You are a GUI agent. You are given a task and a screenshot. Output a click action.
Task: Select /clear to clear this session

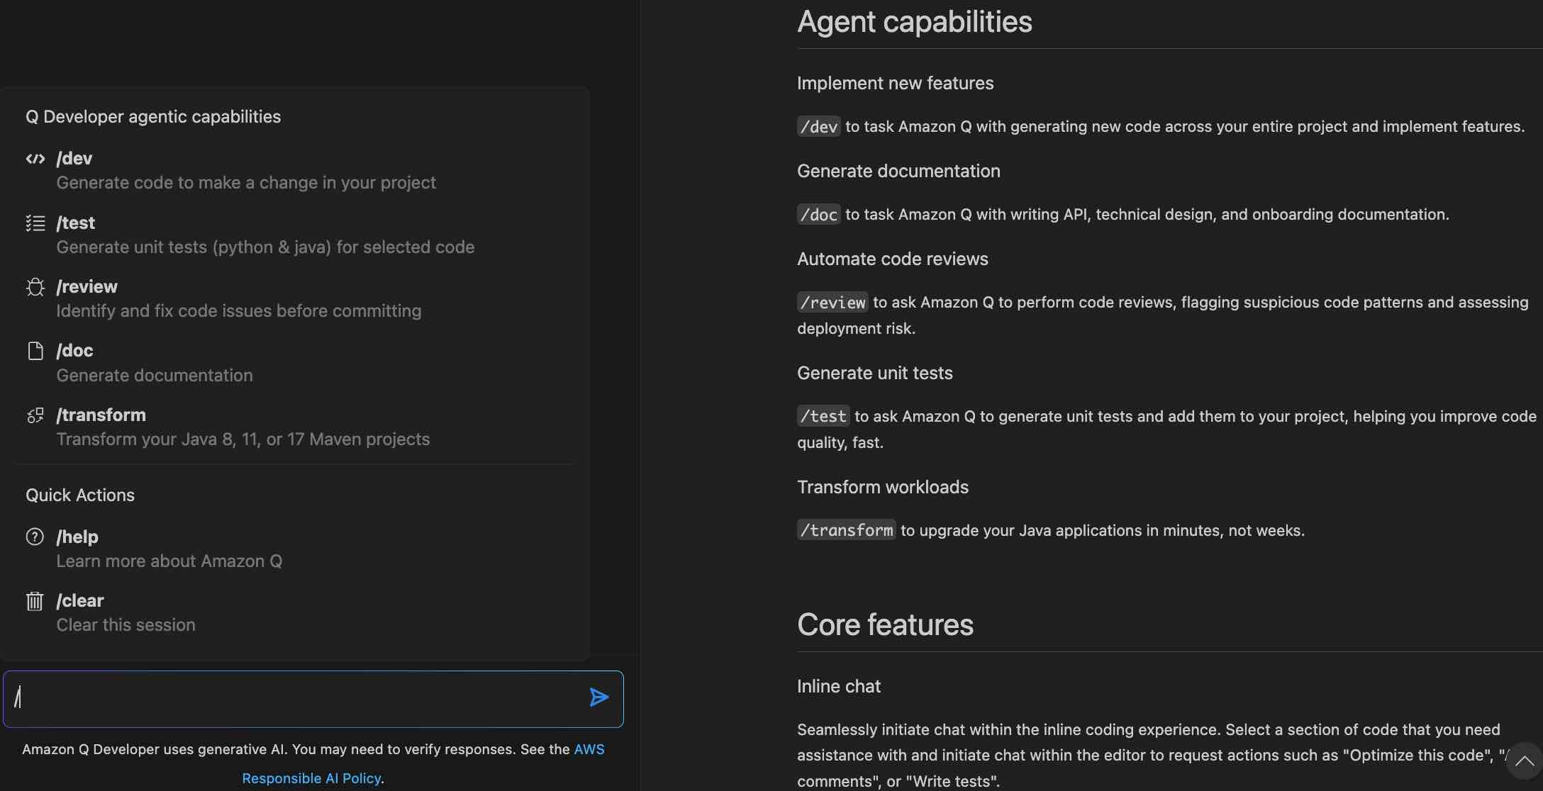point(126,612)
